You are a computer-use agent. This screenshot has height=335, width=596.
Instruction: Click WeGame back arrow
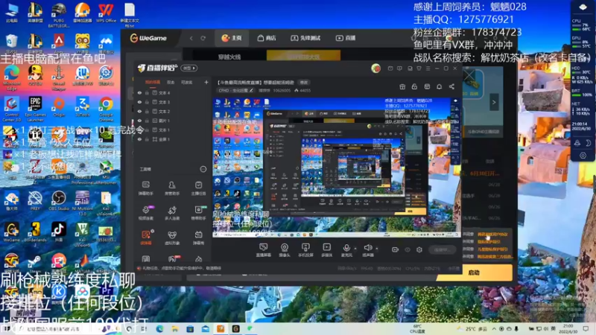click(191, 38)
